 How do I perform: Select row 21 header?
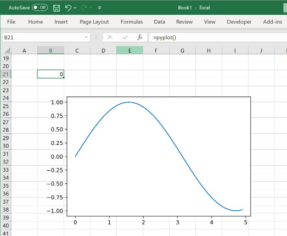tap(6, 74)
